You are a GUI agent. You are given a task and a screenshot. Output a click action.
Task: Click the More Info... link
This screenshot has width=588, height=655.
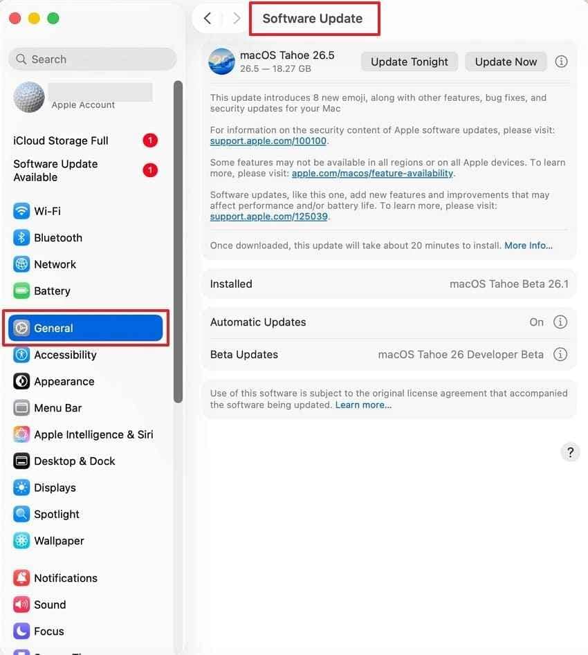(x=529, y=246)
